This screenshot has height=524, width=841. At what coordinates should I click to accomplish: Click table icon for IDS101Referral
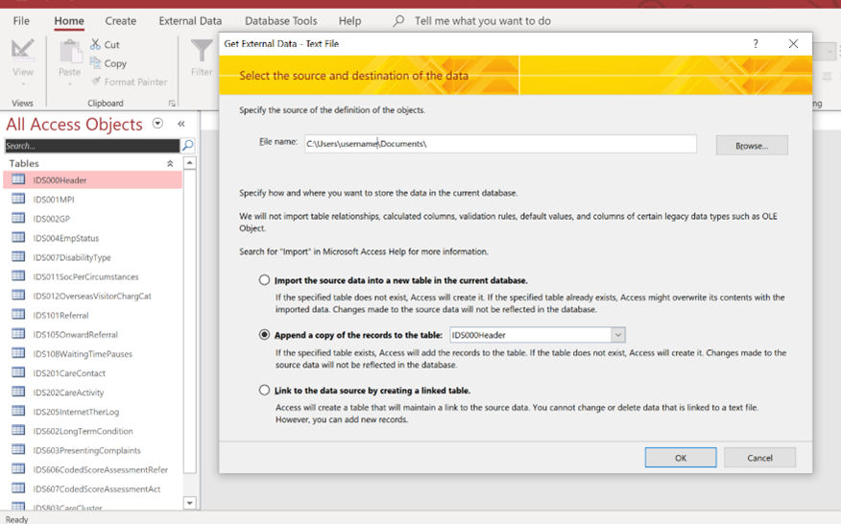tap(18, 315)
